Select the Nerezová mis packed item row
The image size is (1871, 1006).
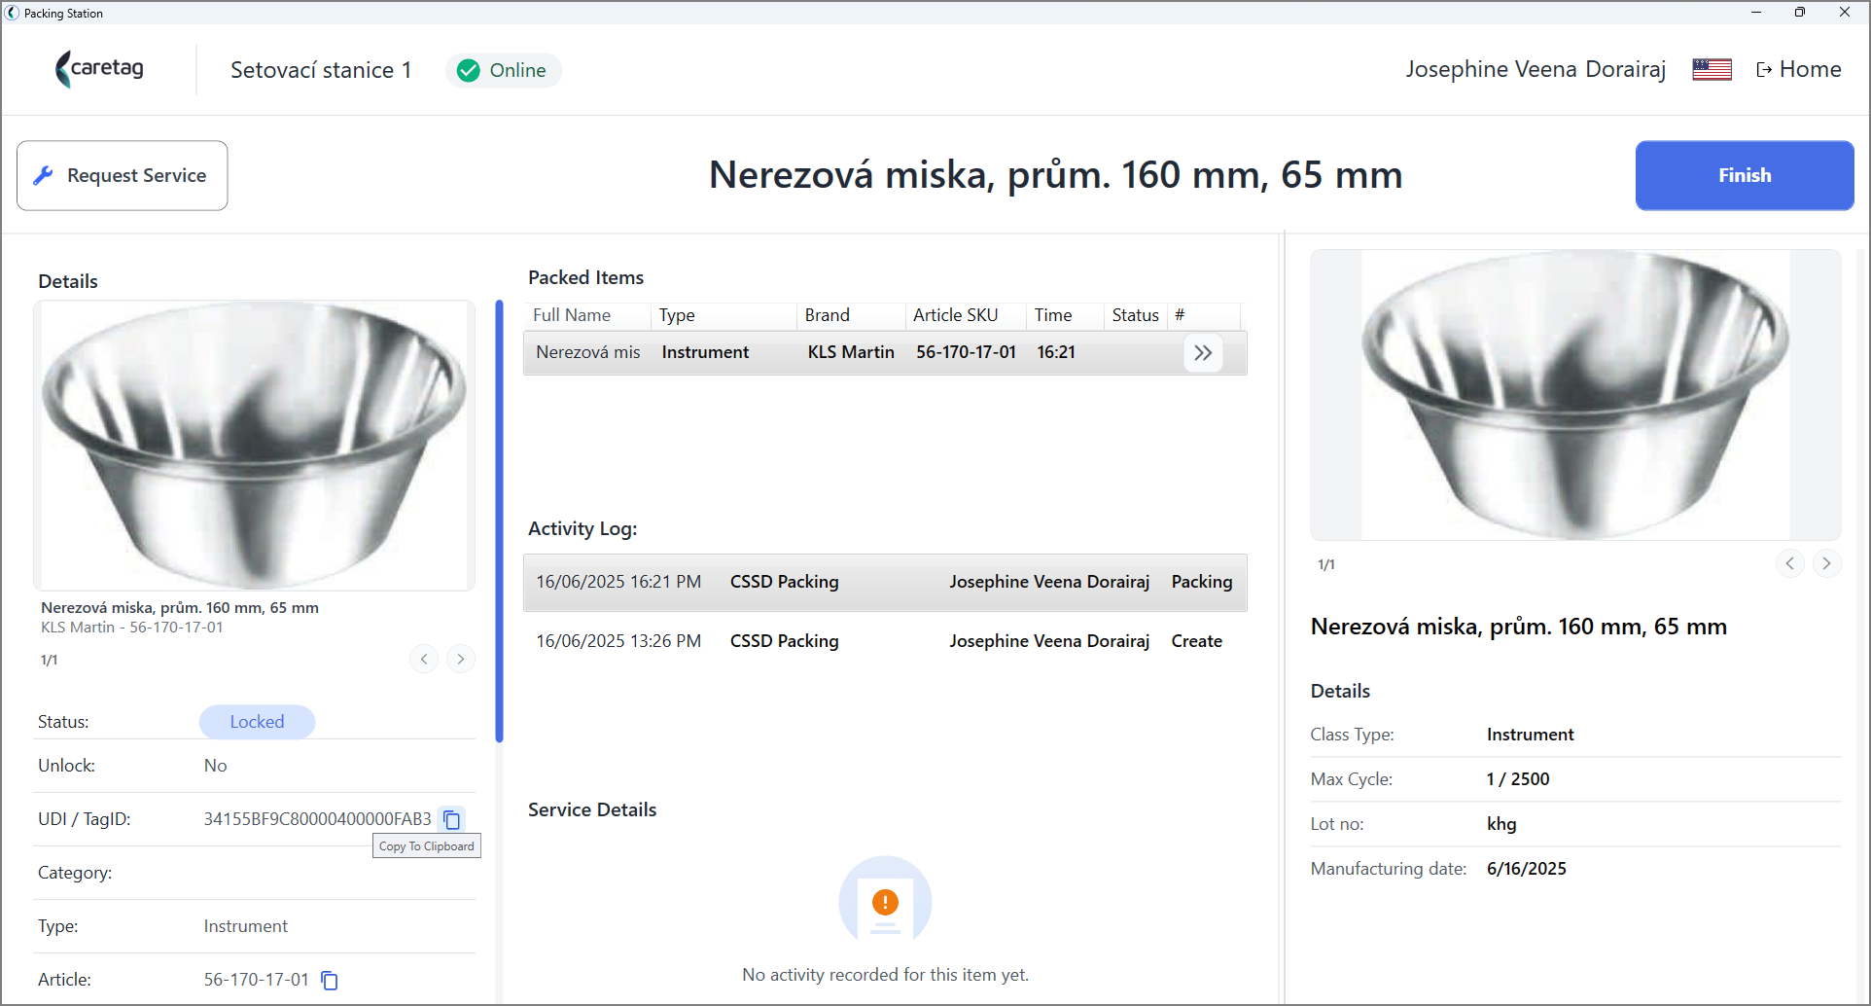[x=885, y=353]
